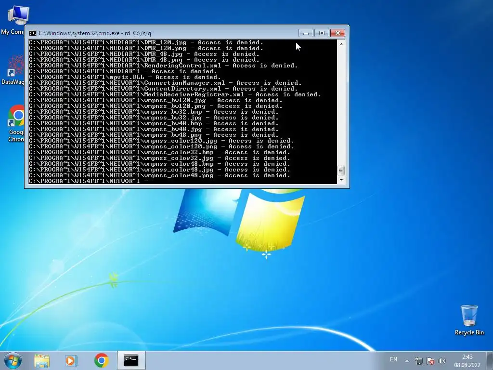493x370 pixels.
Task: Open the Recycle Bin desktop icon
Action: click(x=469, y=320)
